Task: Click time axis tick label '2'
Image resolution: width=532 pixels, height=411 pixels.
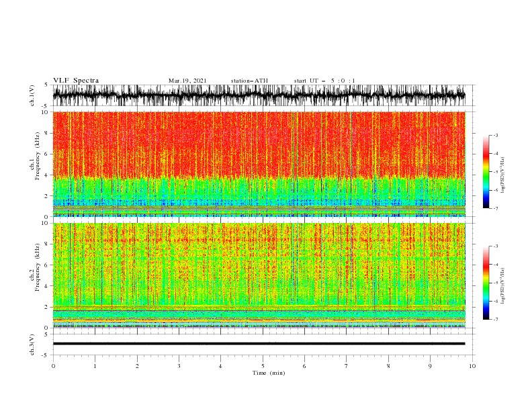Action: tap(137, 366)
